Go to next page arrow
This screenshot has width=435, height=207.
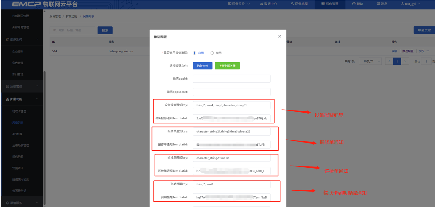pyautogui.click(x=405, y=61)
